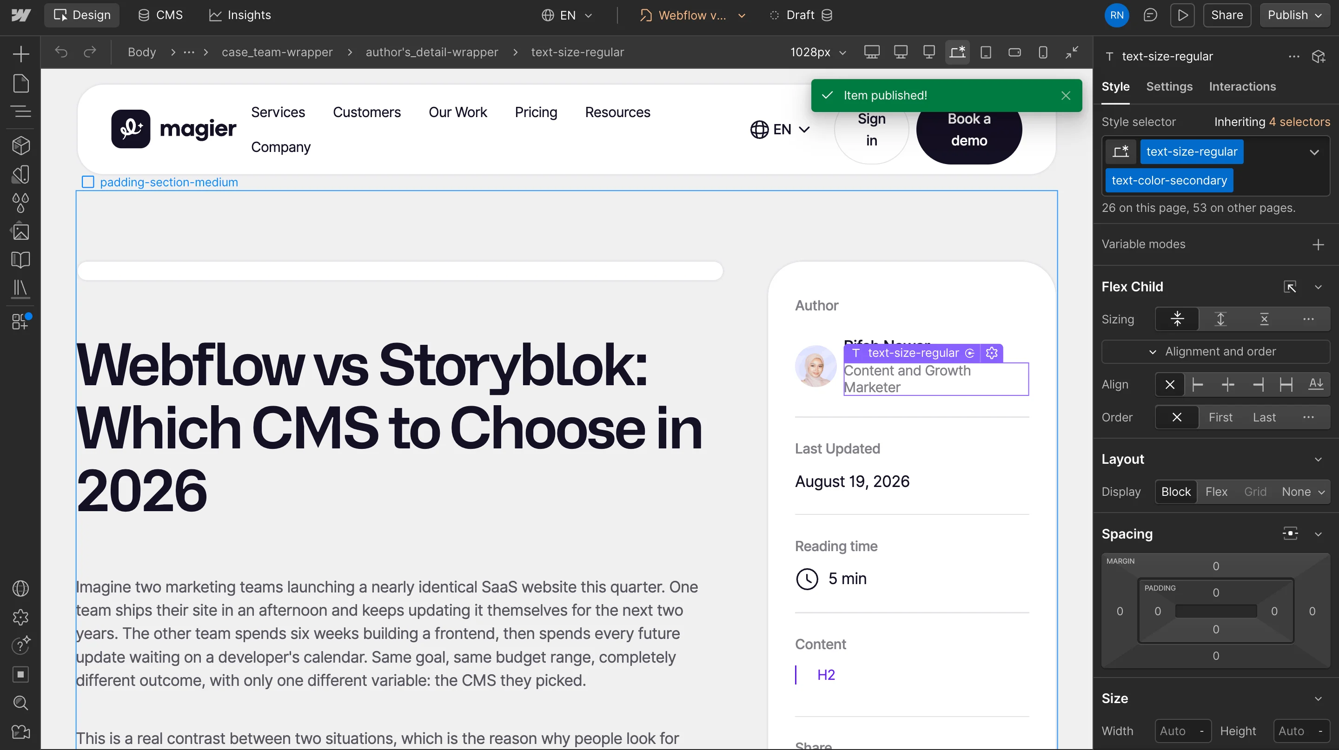This screenshot has width=1339, height=750.
Task: Click the Width Auto input field
Action: 1182,731
